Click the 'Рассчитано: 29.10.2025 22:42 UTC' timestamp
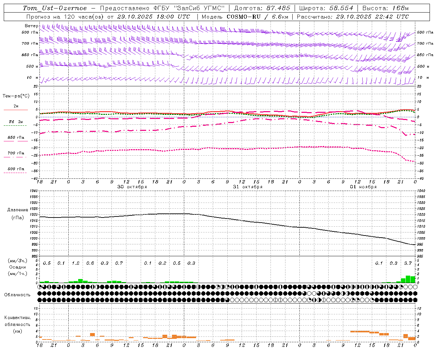Viewport: 435px width, 348px height. [x=353, y=17]
